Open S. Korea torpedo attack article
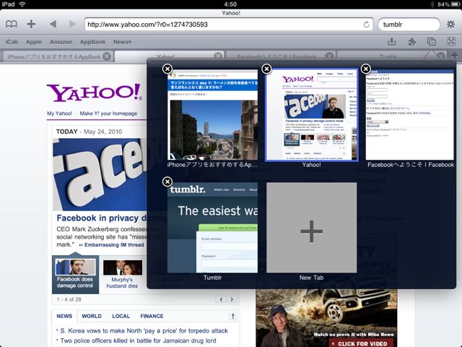 point(144,331)
